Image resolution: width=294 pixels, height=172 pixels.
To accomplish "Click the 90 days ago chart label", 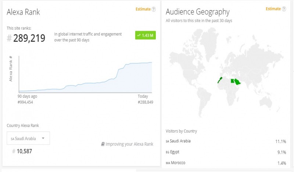I will tap(27, 96).
